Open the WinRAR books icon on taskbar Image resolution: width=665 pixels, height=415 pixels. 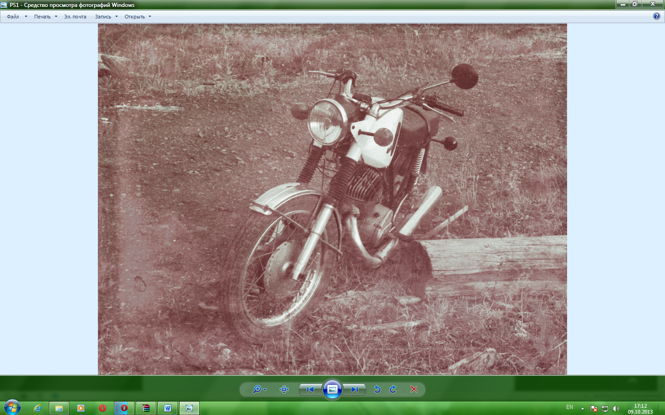146,408
